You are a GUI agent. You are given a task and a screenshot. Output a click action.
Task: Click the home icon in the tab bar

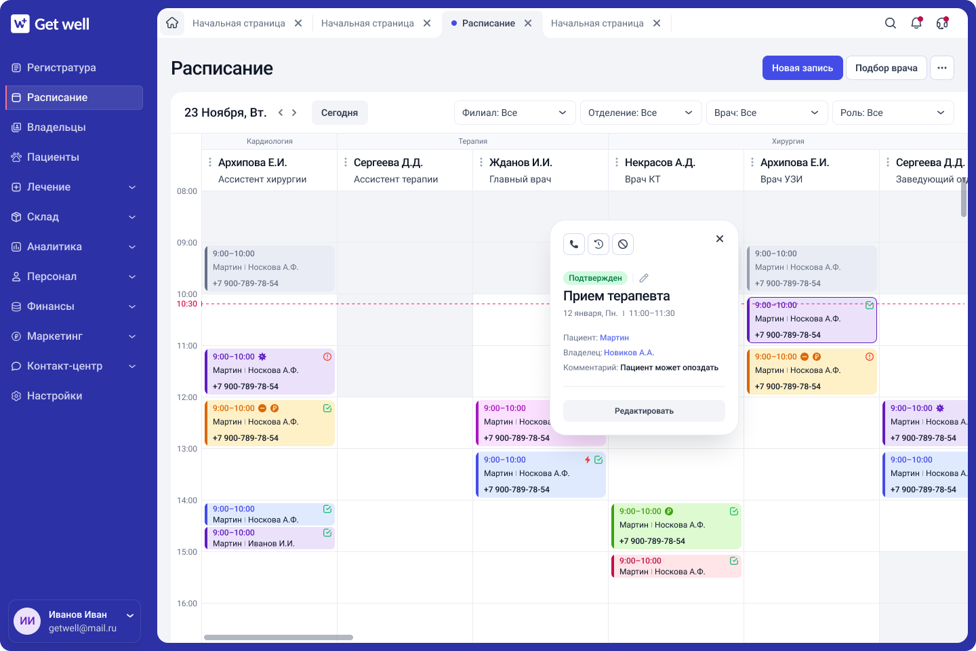click(x=172, y=23)
